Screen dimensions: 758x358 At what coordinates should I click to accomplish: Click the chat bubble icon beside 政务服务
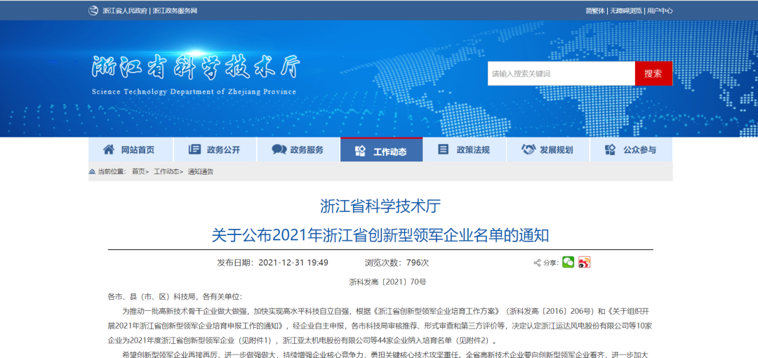[x=279, y=150]
